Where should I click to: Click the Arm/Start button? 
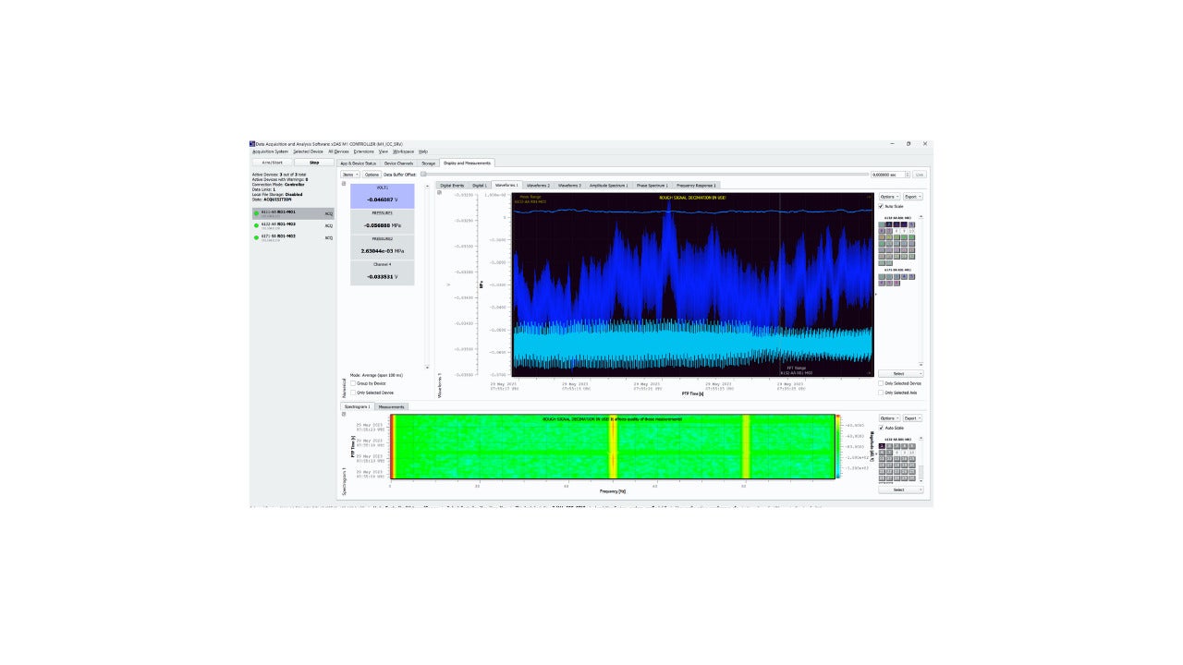pos(271,163)
